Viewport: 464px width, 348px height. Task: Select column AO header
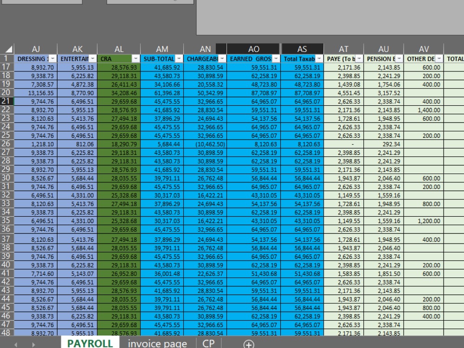254,49
